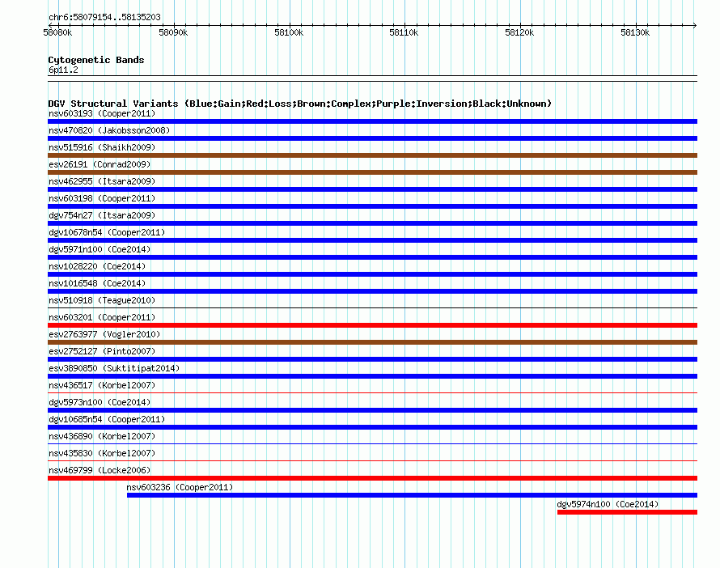The height and width of the screenshot is (568, 720).
Task: Click nsv603201 (Cooper2011) label
Action: [102, 317]
